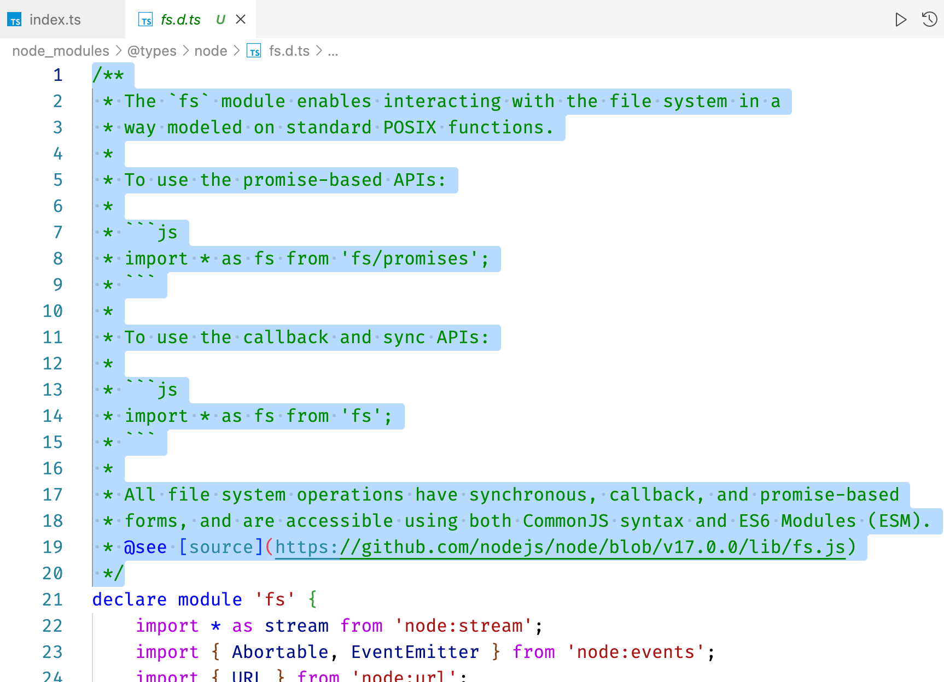944x682 pixels.
Task: Click line number 1 in gutter
Action: coord(58,75)
